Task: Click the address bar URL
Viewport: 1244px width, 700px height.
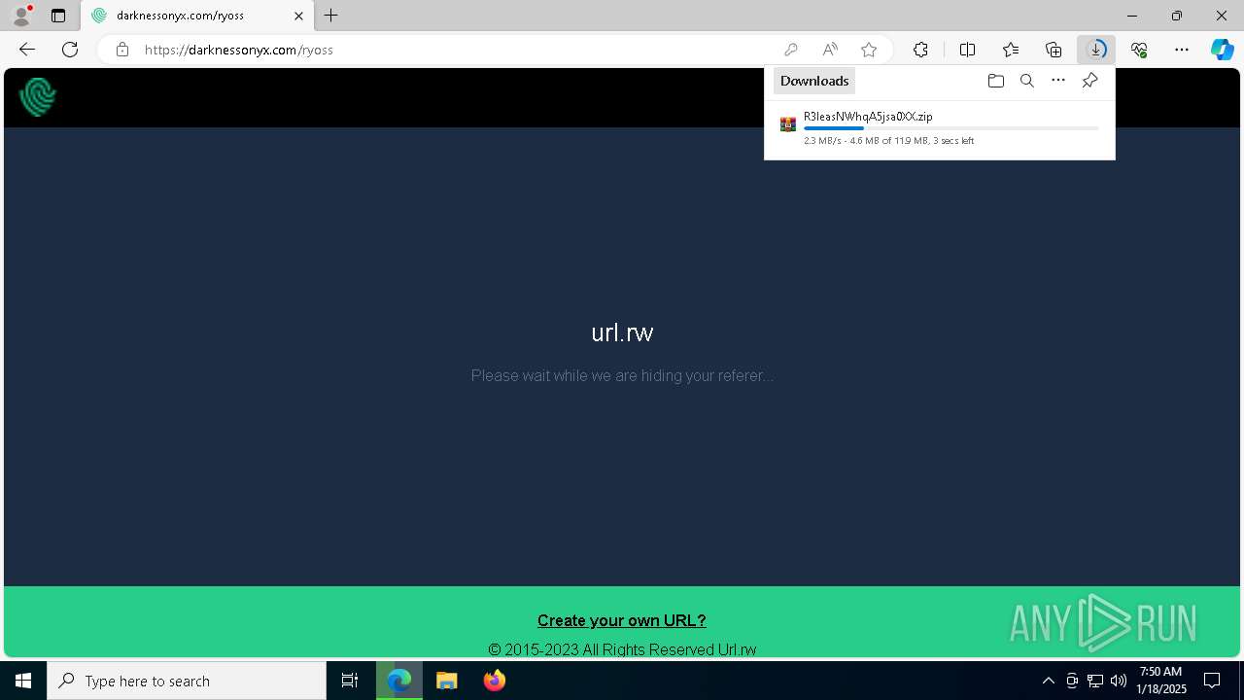Action: [x=239, y=50]
